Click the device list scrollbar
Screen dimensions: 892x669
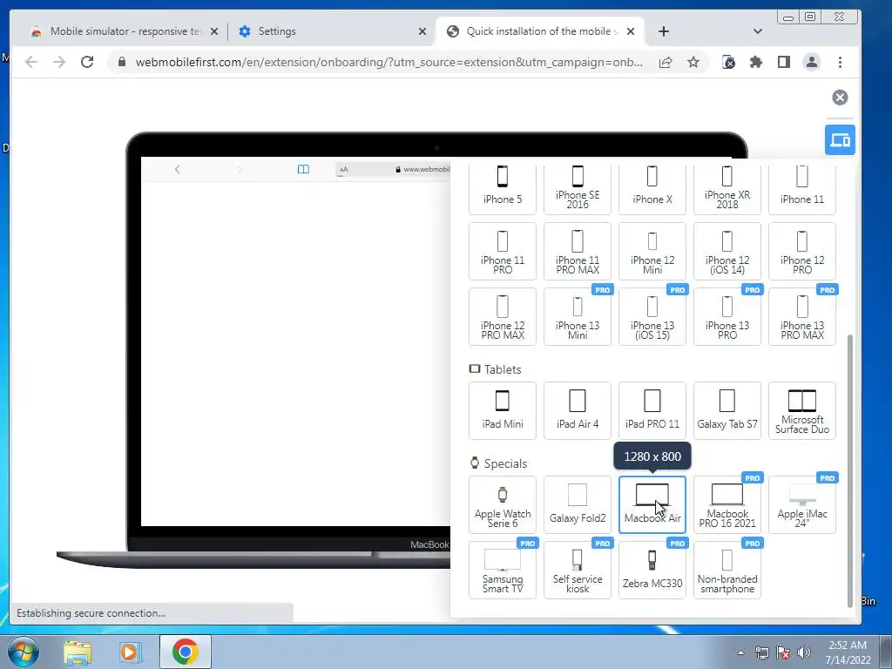click(850, 471)
